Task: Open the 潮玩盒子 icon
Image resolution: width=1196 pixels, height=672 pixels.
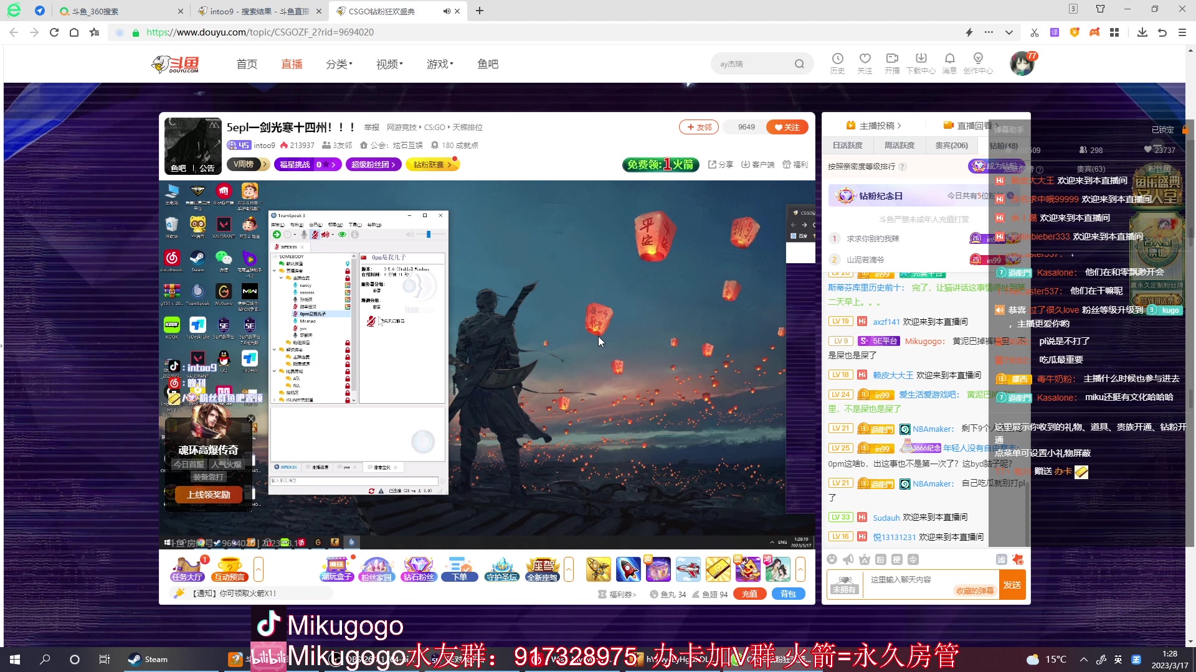Action: point(336,569)
